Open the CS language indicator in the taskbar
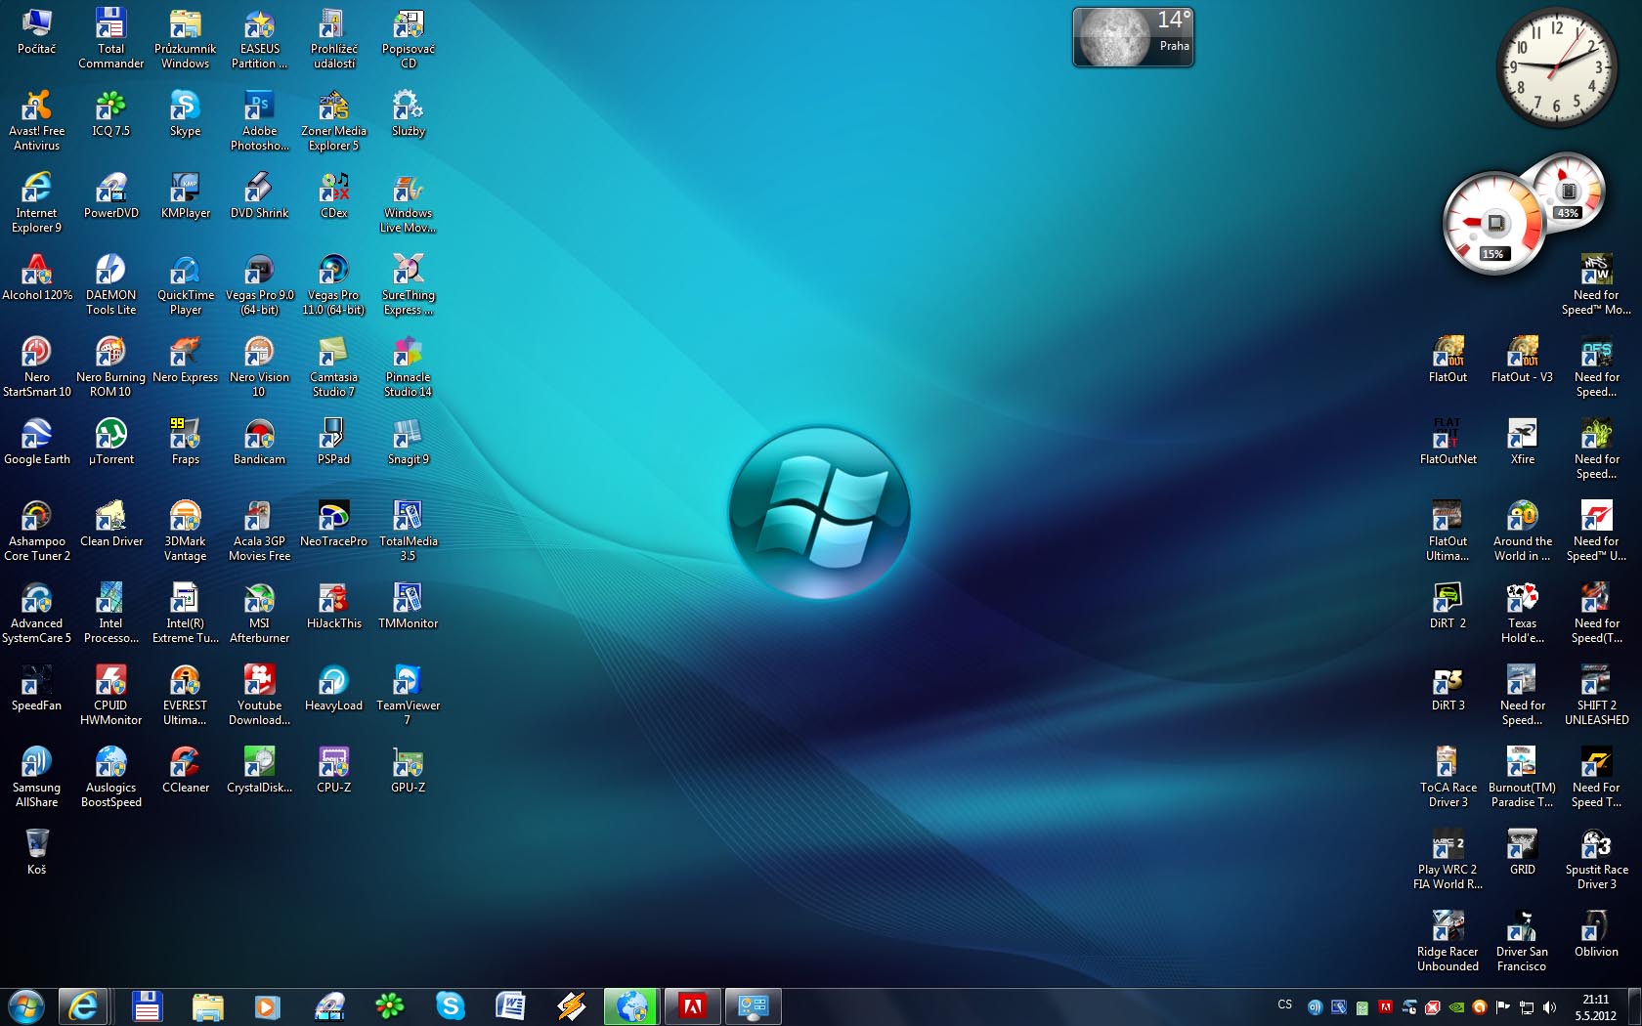Screen dimensions: 1642x1026 pos(1284,1005)
